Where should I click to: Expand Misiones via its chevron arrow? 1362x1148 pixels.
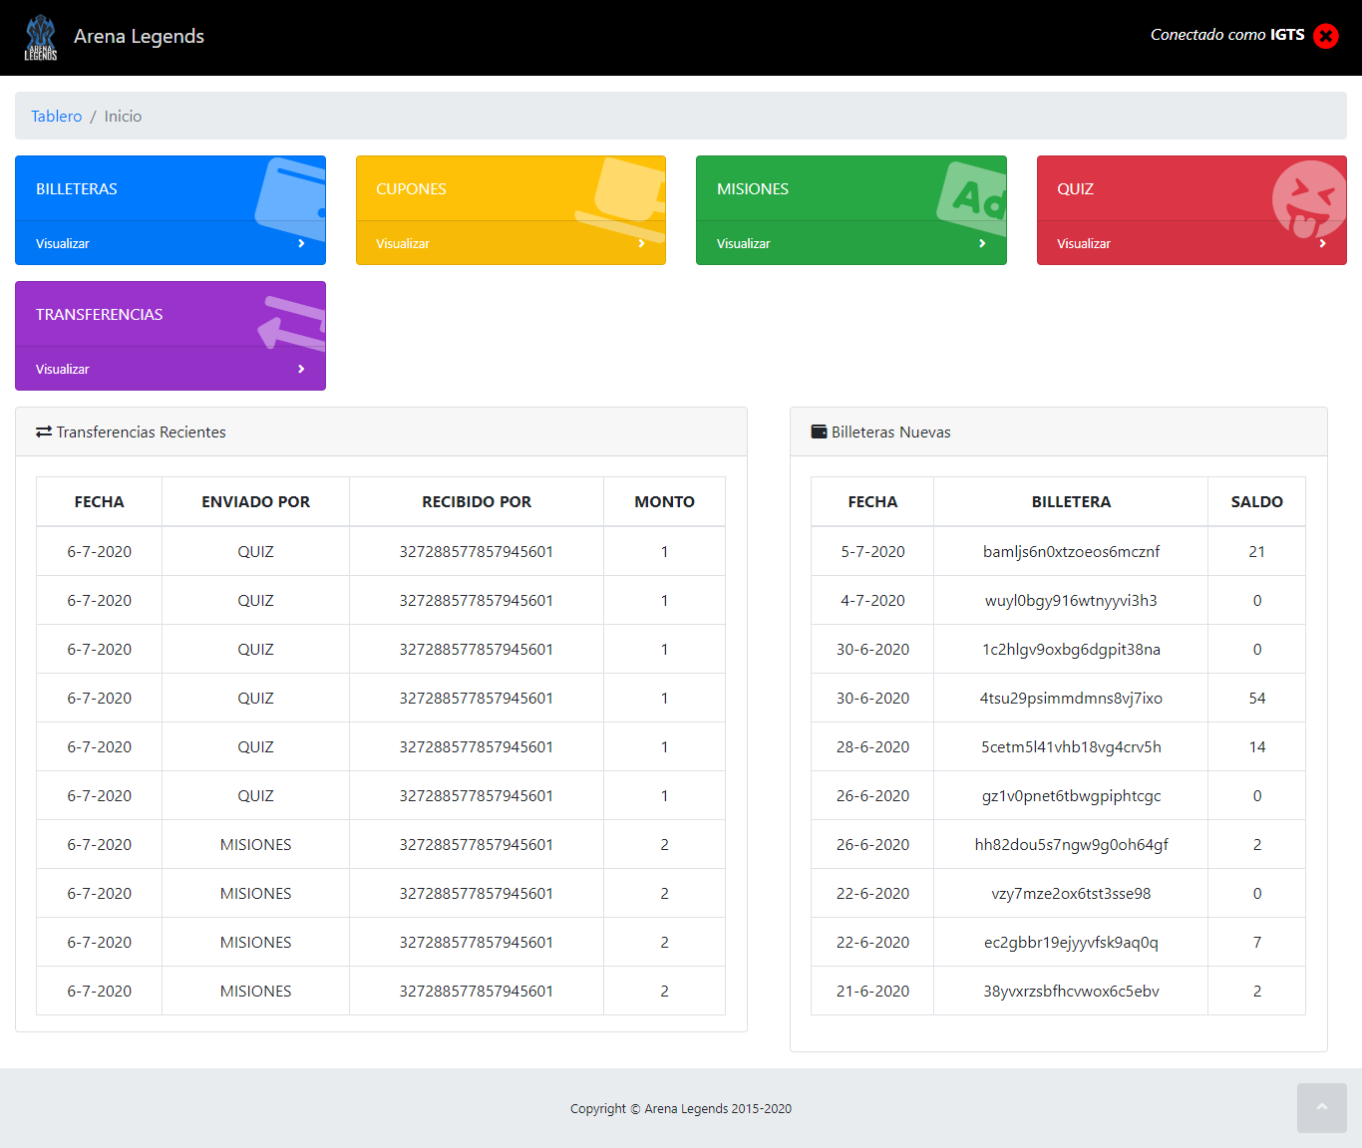click(x=982, y=243)
